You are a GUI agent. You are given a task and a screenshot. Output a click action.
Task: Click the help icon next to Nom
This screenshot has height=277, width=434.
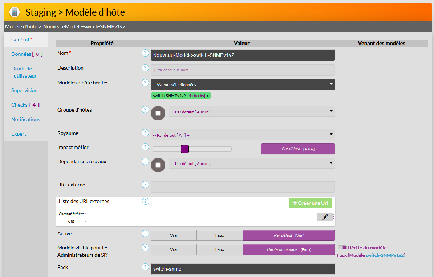[145, 53]
